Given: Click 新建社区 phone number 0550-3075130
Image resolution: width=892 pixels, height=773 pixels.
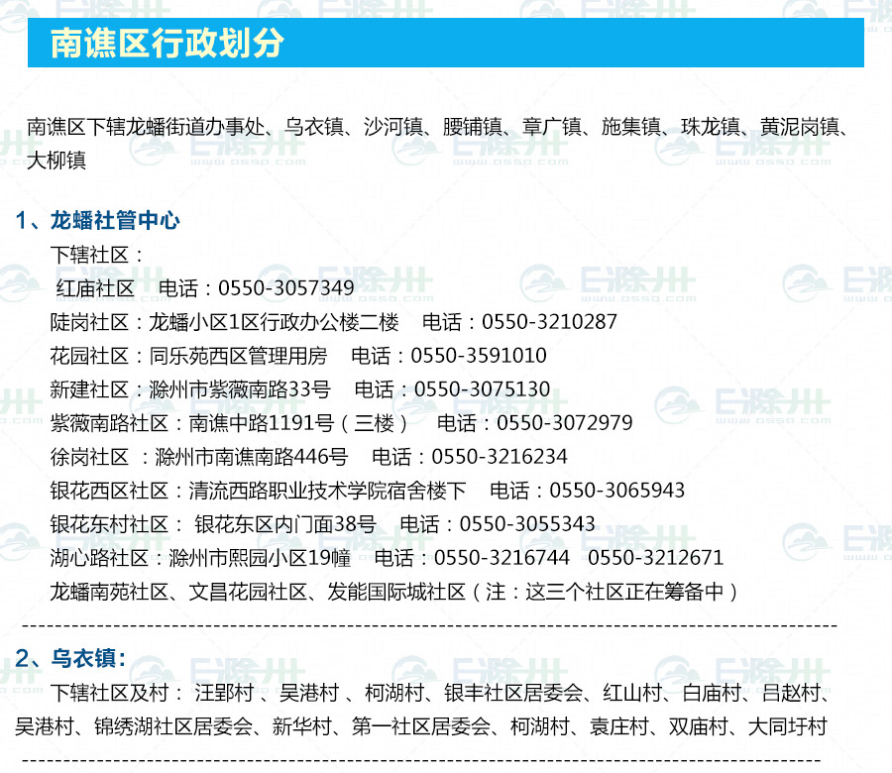Looking at the screenshot, I should click(x=482, y=389).
